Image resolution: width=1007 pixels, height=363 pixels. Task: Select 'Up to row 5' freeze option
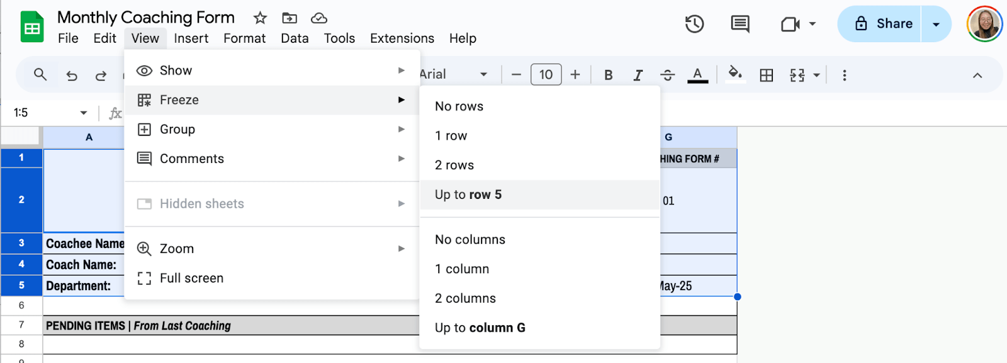468,194
